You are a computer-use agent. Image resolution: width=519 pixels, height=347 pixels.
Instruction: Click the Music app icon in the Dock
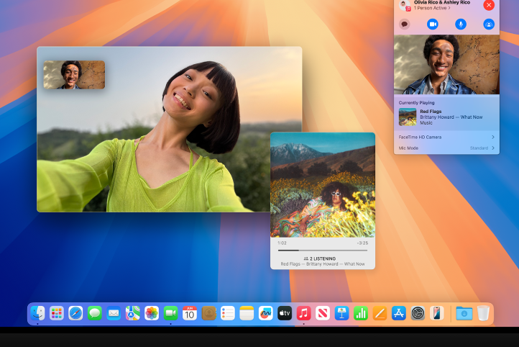(x=304, y=313)
